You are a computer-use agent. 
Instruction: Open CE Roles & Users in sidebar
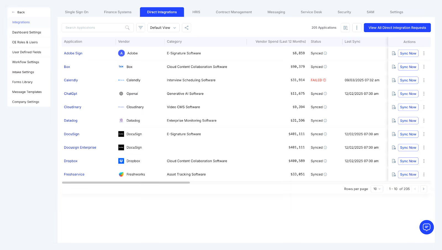25,42
